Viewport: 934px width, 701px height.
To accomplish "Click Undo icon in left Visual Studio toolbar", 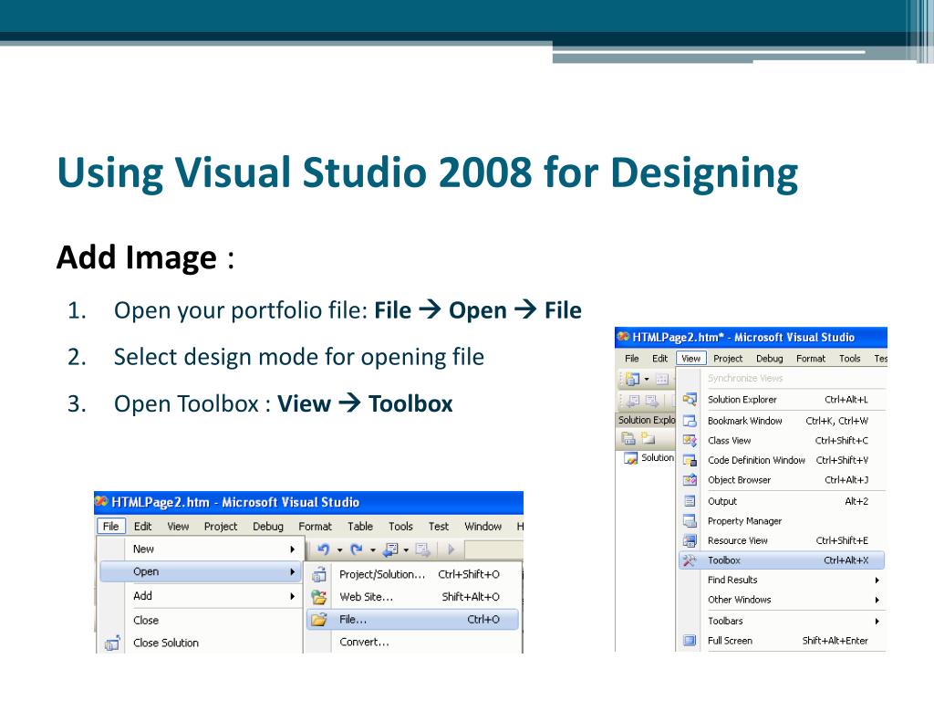I will tap(324, 549).
